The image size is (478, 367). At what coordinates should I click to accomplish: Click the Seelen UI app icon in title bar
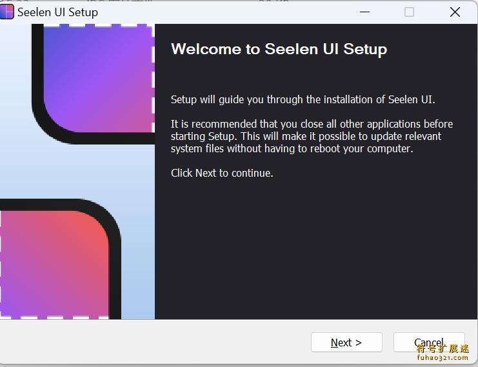(6, 12)
